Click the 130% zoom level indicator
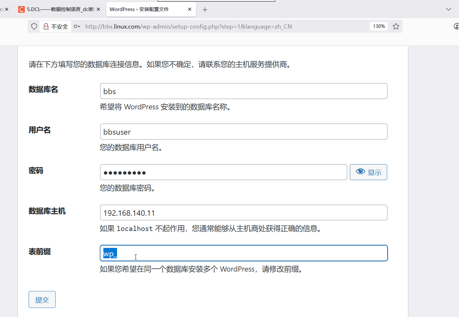Image resolution: width=459 pixels, height=317 pixels. (379, 26)
